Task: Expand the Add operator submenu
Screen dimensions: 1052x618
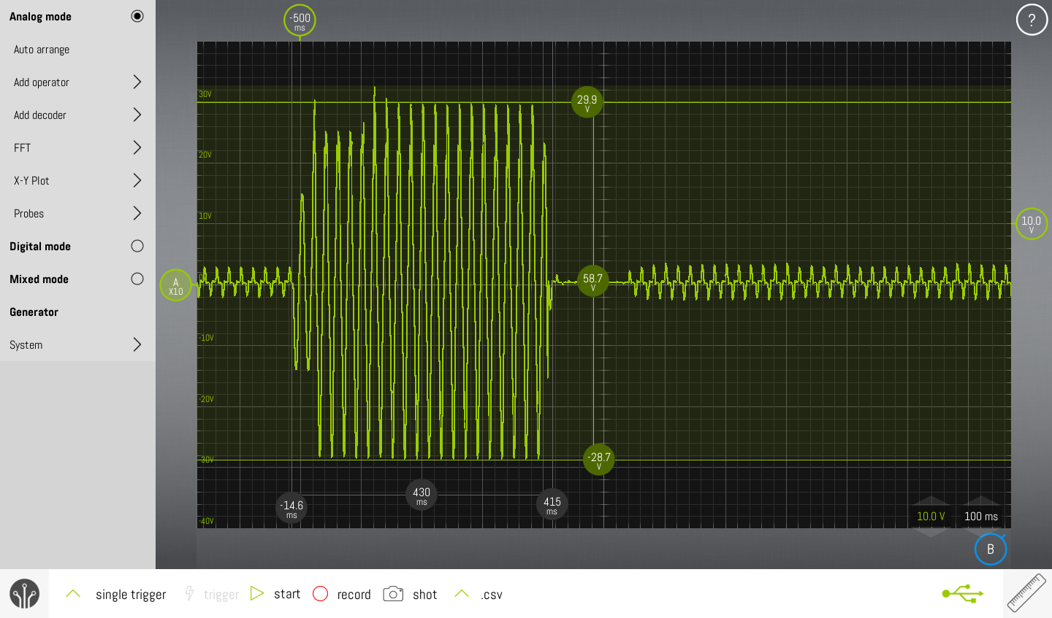Action: coord(137,82)
